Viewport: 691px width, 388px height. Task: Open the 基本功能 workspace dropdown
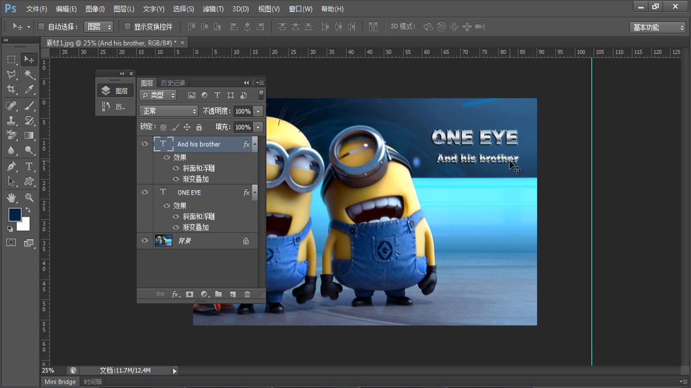tap(657, 27)
